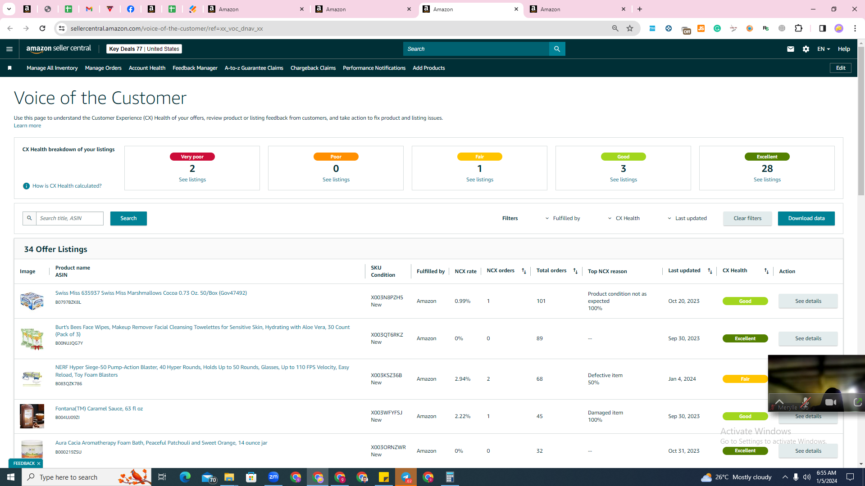865x486 pixels.
Task: Reload the current page
Action: tap(42, 28)
